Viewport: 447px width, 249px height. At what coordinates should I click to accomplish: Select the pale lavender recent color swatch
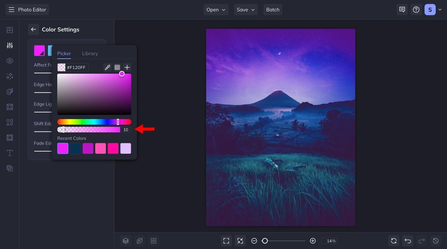[x=126, y=149]
